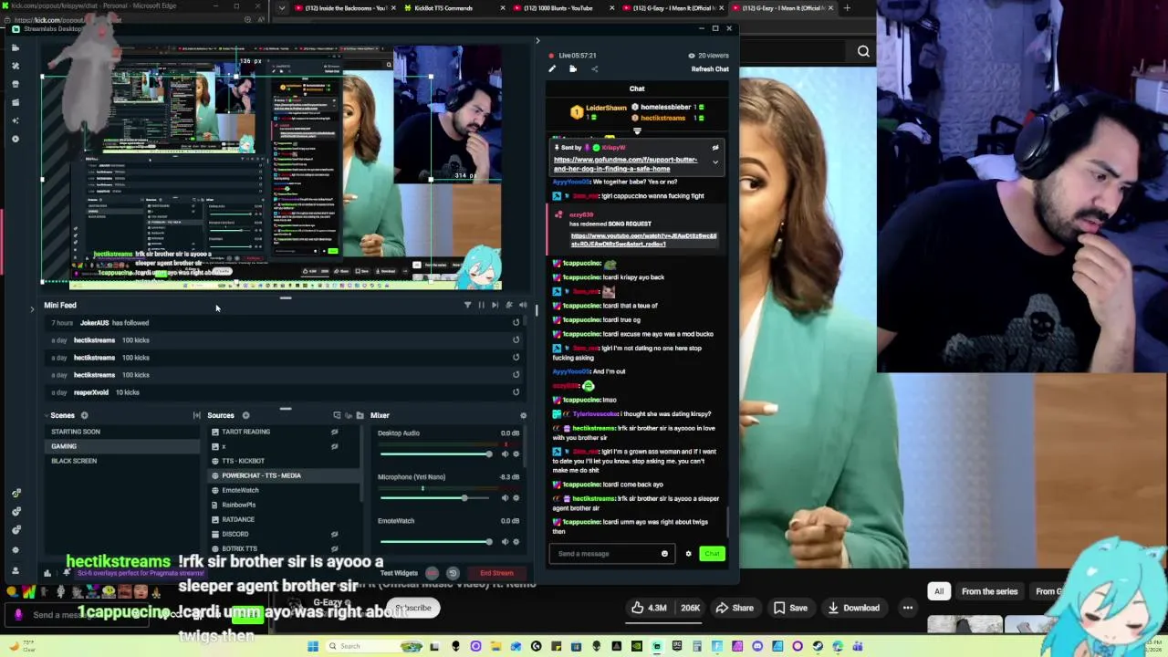Collapse preview panel arrow near top

tap(537, 40)
